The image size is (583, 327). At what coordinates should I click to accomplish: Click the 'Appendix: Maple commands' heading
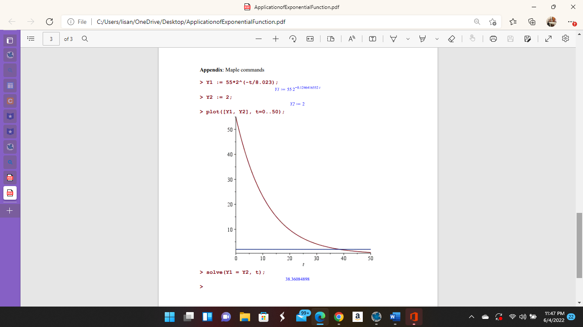pos(232,70)
